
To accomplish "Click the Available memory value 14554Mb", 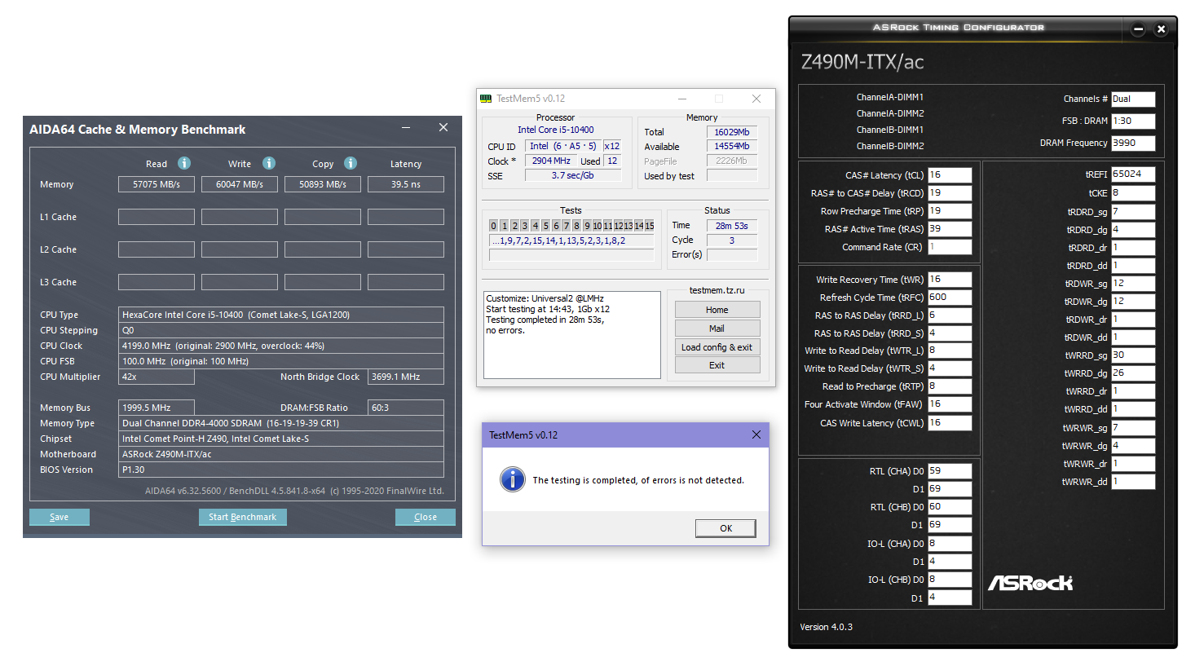I will [732, 147].
